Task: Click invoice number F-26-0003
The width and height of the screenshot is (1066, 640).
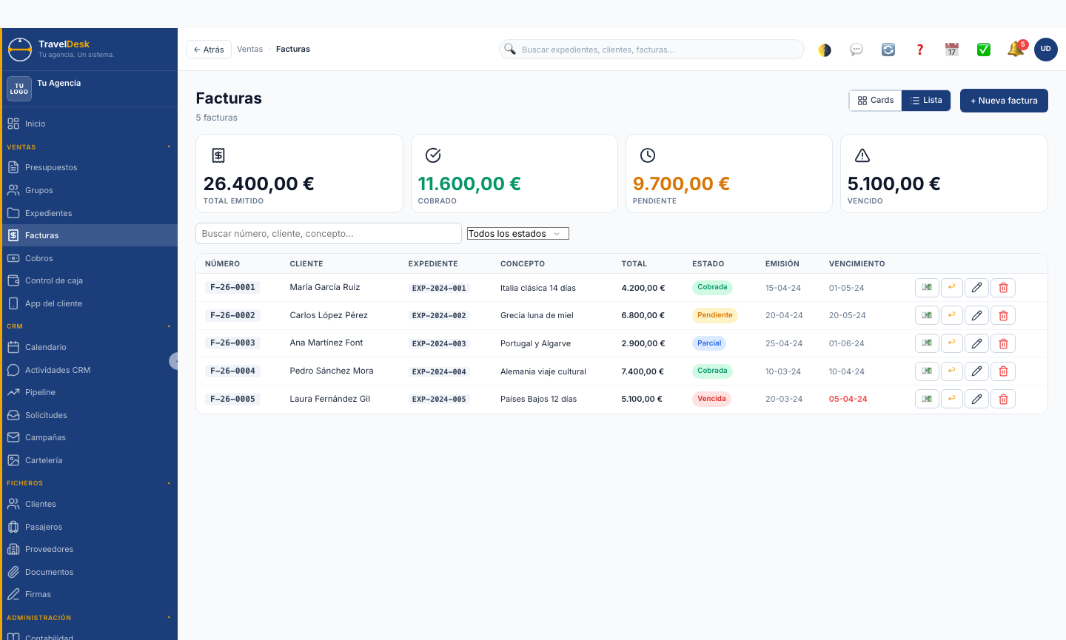Action: [x=232, y=343]
